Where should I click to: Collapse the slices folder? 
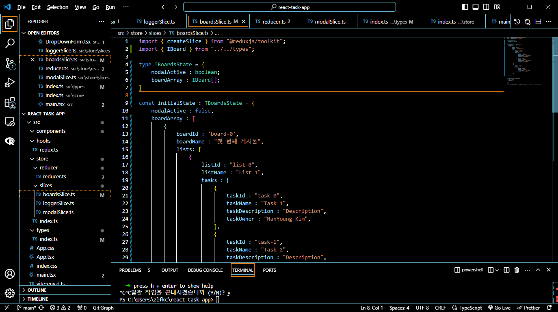tap(65, 186)
